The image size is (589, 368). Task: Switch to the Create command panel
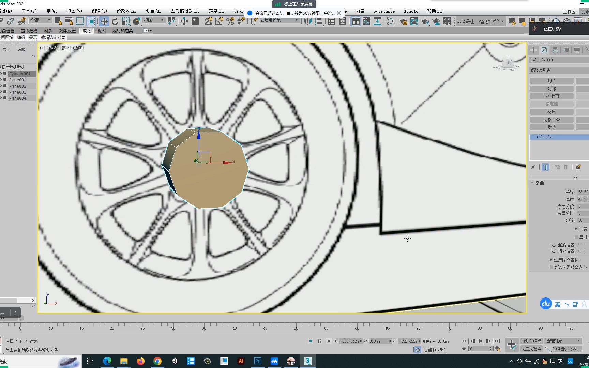533,50
